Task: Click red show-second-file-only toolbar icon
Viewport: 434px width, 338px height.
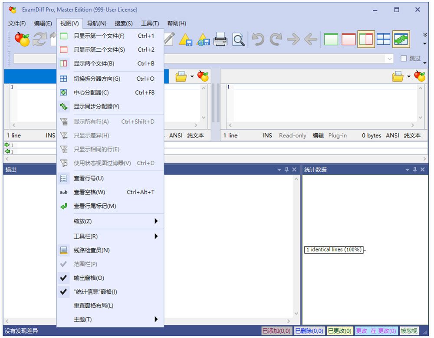Action: click(349, 39)
